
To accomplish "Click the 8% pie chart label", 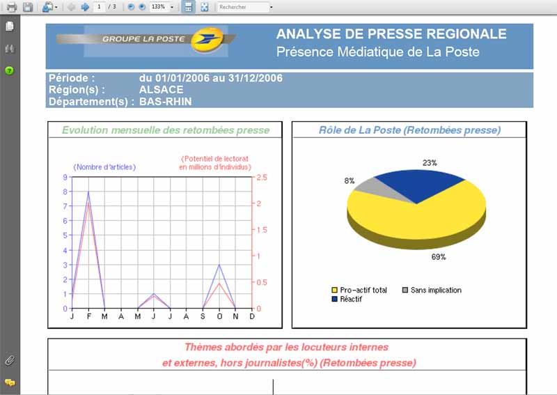I will (x=350, y=180).
